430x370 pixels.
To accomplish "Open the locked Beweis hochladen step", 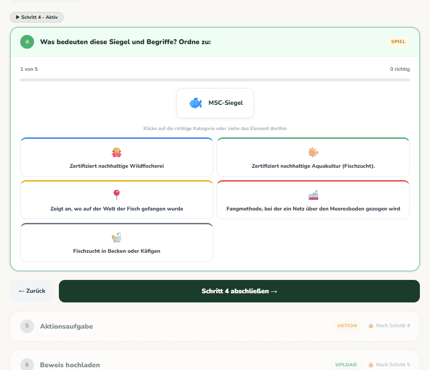I will click(x=215, y=360).
